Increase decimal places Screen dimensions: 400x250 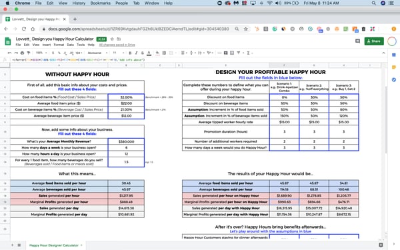tap(71, 53)
